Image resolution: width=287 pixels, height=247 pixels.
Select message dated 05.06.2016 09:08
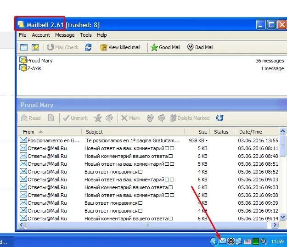(148, 195)
